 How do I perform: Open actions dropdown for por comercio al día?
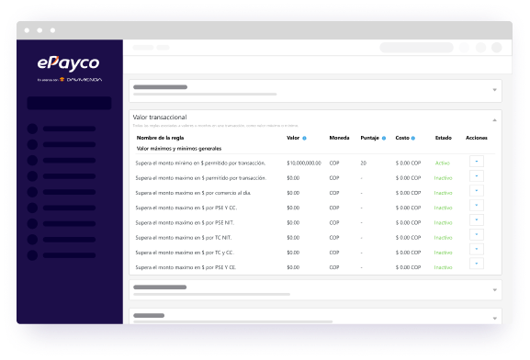coord(477,191)
